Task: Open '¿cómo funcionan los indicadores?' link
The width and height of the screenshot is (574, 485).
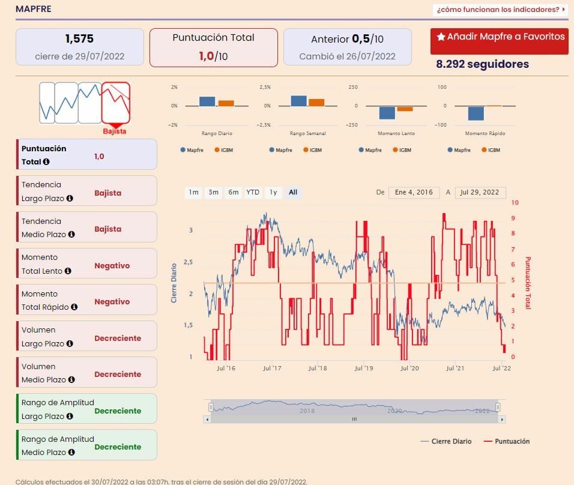Action: click(501, 10)
